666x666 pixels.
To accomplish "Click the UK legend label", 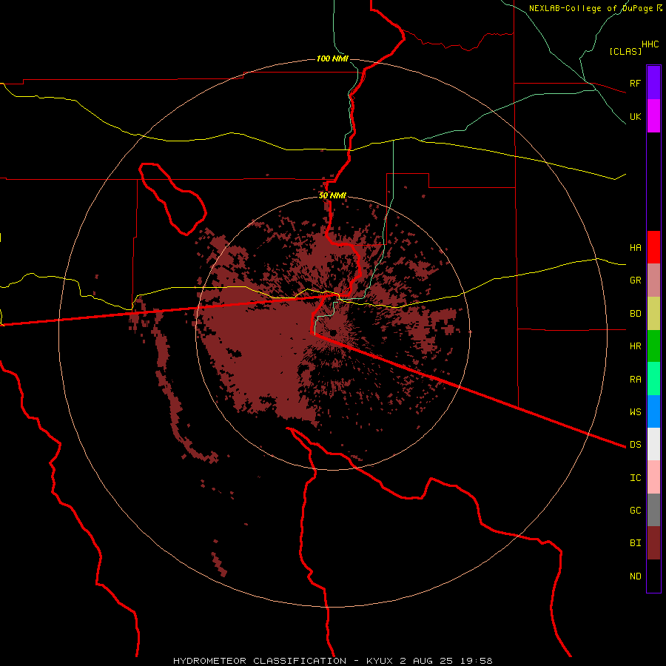I will [636, 116].
